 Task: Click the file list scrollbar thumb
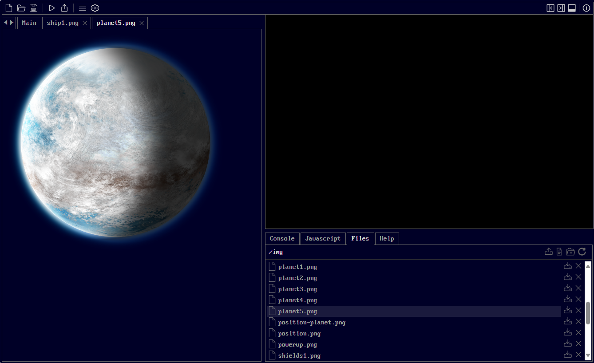(588, 313)
